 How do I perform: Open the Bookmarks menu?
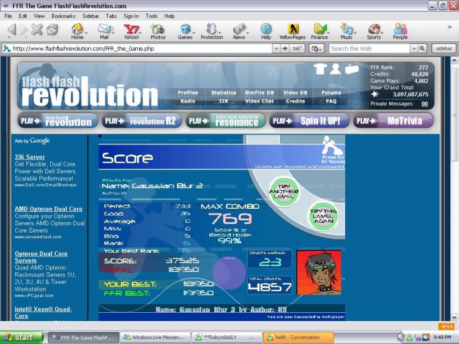pos(63,16)
